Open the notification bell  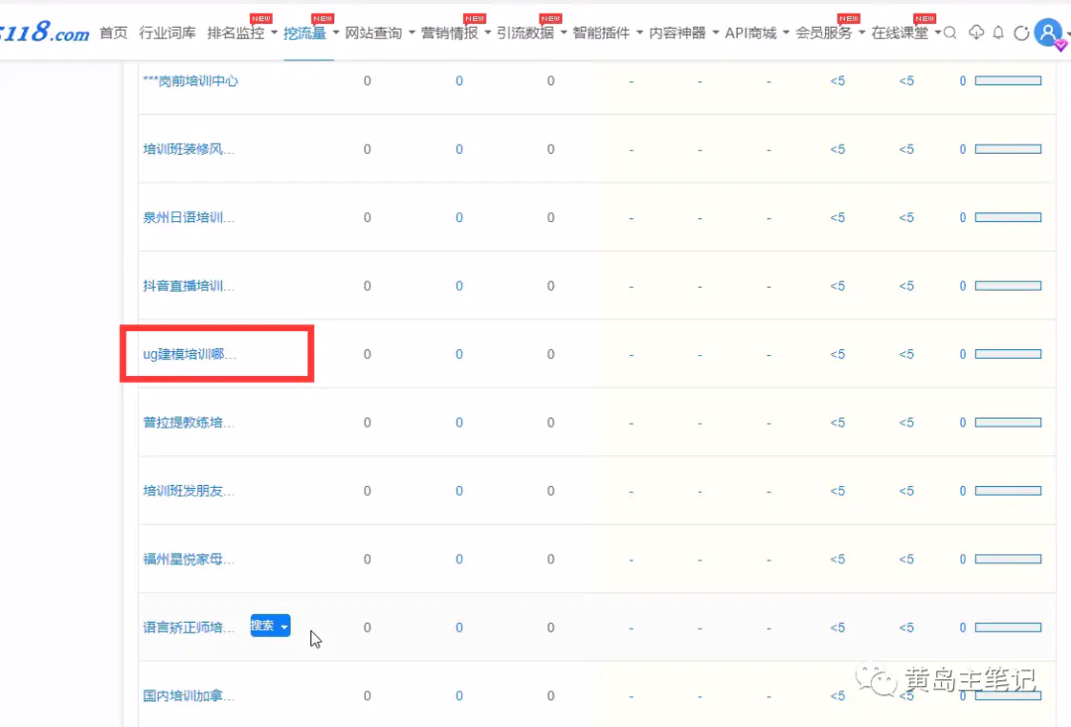point(999,33)
